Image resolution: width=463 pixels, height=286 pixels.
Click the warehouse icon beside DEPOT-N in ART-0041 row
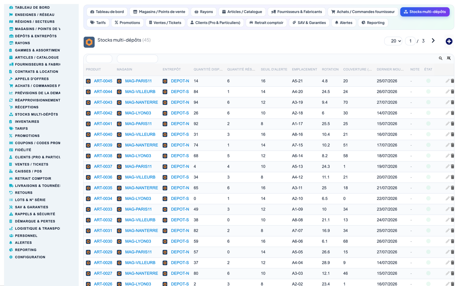pos(165,124)
